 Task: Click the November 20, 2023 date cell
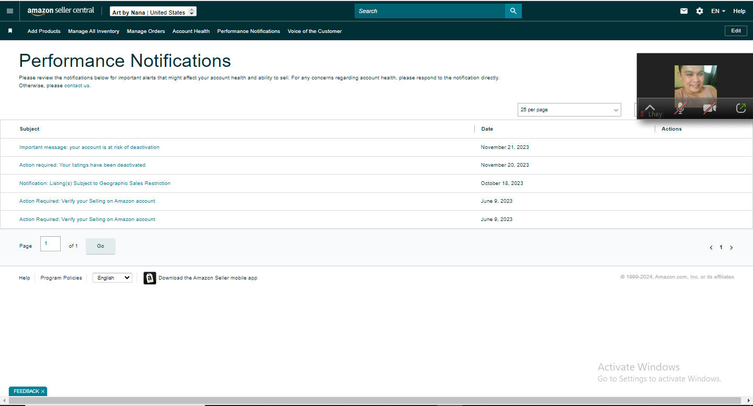pos(505,165)
